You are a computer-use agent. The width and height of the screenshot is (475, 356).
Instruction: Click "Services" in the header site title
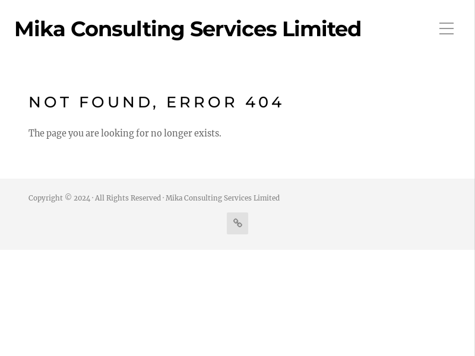coord(233,29)
